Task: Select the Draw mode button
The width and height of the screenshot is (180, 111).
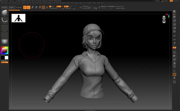Action: pos(29,7)
